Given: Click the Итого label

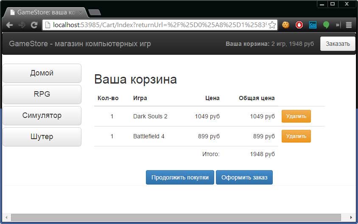Looking at the screenshot, I should (211, 154).
